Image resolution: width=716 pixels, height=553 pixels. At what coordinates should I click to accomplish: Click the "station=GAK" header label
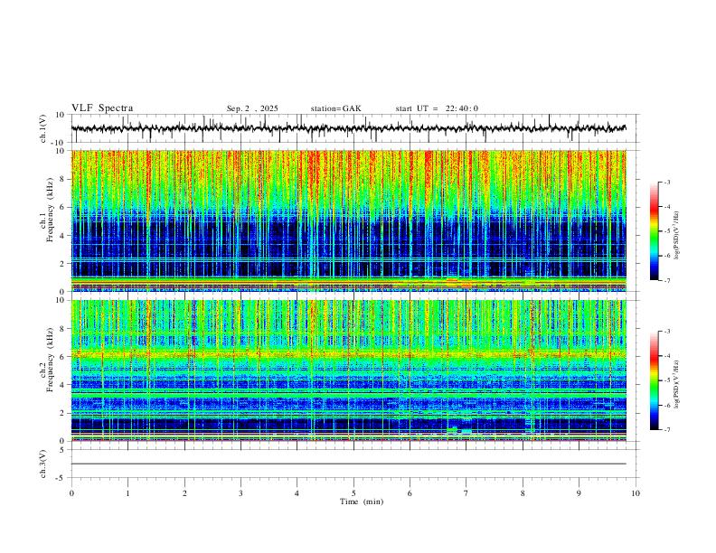335,108
